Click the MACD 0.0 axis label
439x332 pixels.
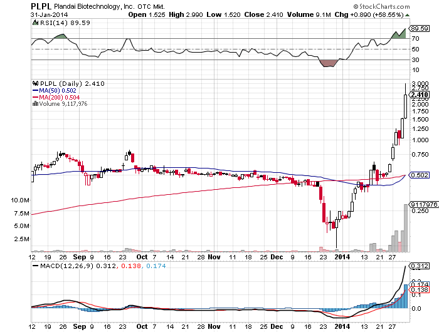coord(416,308)
